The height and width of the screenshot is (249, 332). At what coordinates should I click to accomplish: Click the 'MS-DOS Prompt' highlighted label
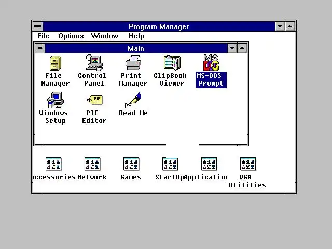click(x=211, y=79)
